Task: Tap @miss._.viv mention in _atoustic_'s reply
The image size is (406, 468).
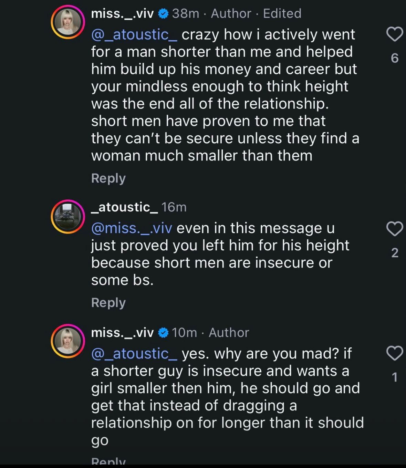Action: [132, 228]
